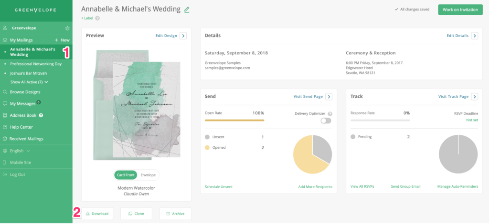This screenshot has width=489, height=224.
Task: Click the Log Out arrow icon
Action: 5,174
